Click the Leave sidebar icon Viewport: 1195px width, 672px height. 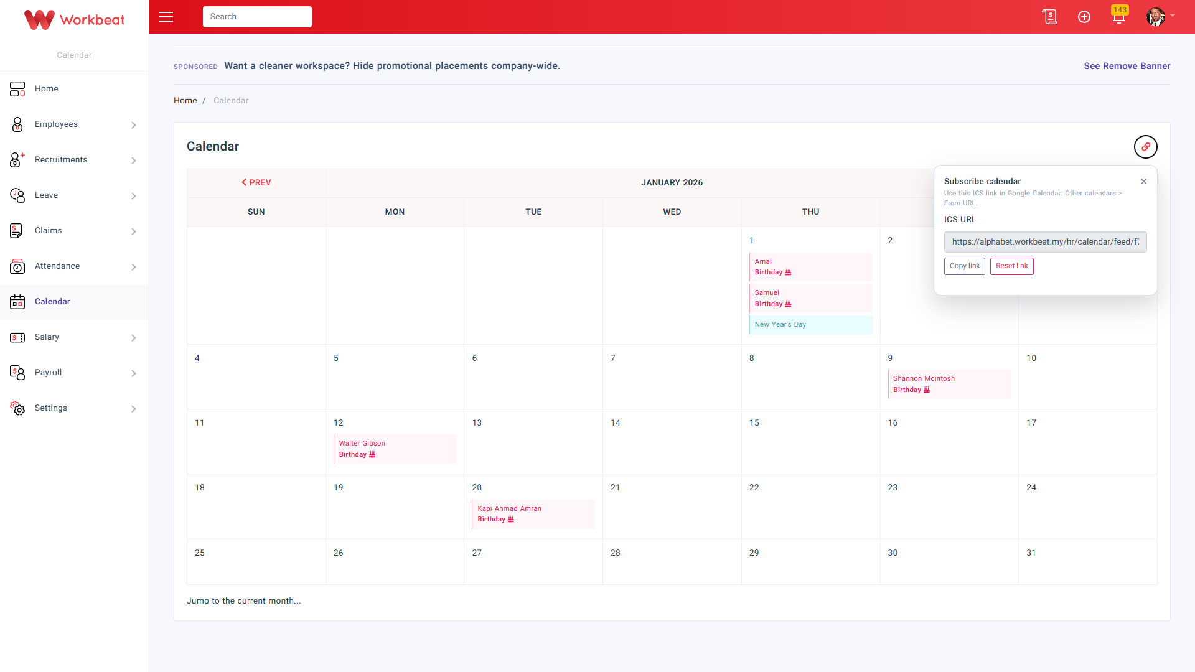click(17, 195)
